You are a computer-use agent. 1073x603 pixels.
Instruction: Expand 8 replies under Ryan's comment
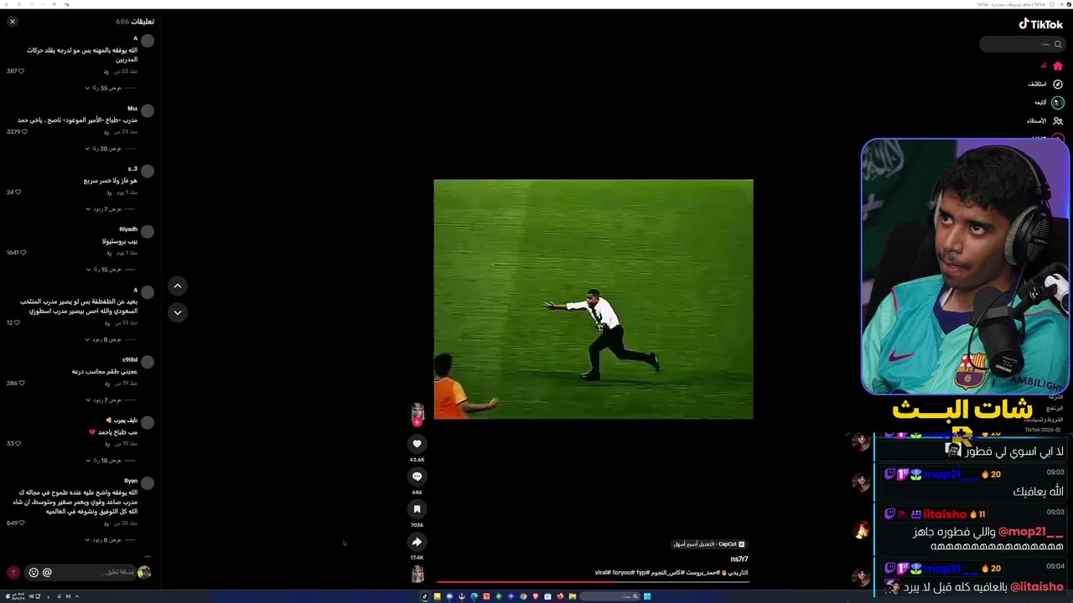pos(105,540)
